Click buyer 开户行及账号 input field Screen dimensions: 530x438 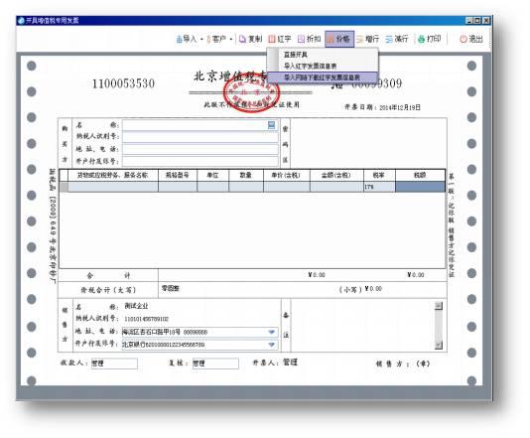pos(200,161)
